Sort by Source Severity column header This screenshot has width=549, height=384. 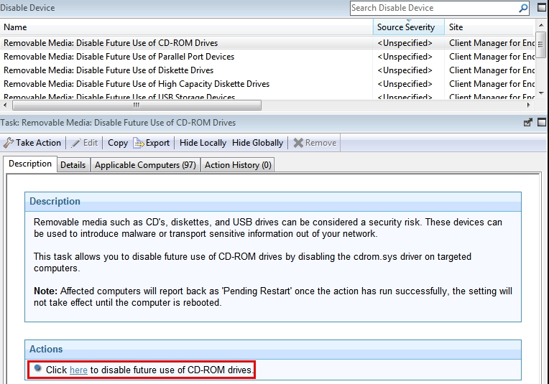click(x=409, y=27)
